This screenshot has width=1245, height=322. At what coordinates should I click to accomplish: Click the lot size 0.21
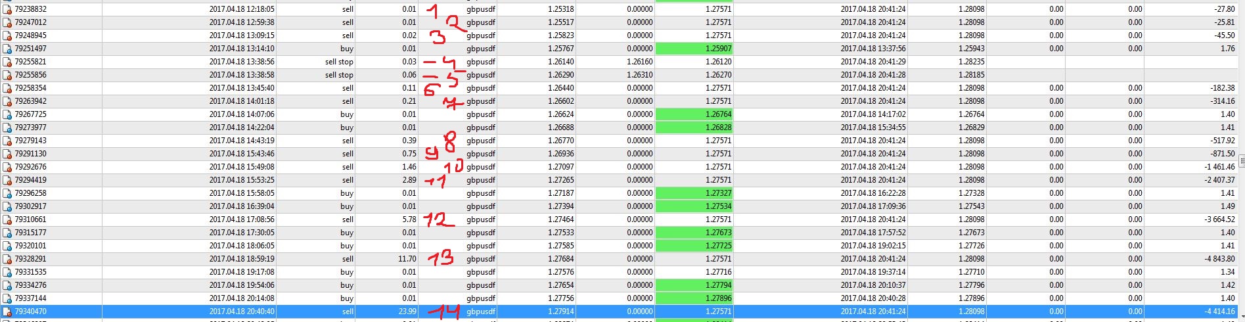[409, 101]
